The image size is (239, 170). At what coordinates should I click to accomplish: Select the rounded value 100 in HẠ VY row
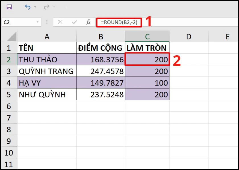click(x=147, y=83)
